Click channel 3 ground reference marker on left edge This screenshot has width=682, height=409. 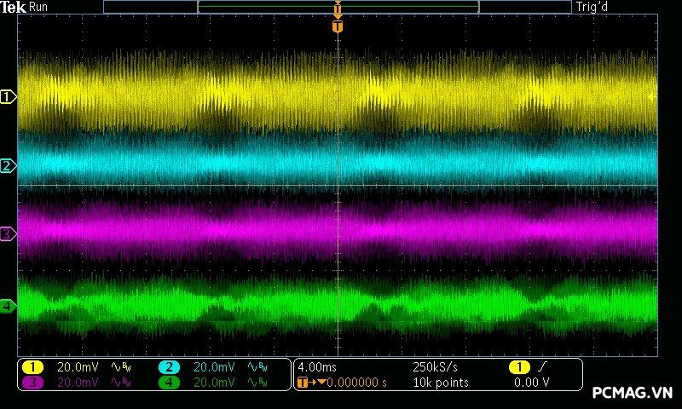coord(8,233)
